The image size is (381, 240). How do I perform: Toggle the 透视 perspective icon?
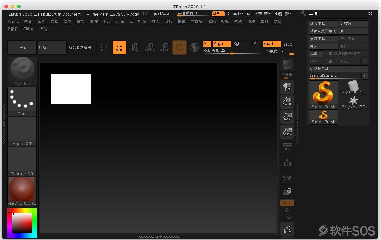[287, 147]
